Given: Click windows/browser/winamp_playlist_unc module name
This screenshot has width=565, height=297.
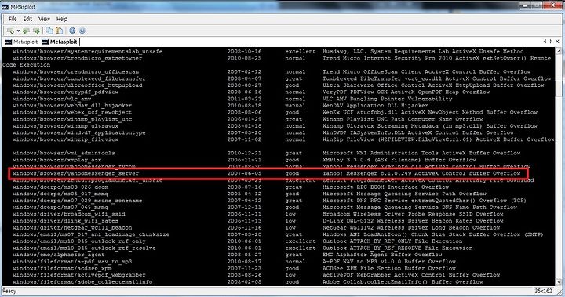Looking at the screenshot, I should coord(72,119).
